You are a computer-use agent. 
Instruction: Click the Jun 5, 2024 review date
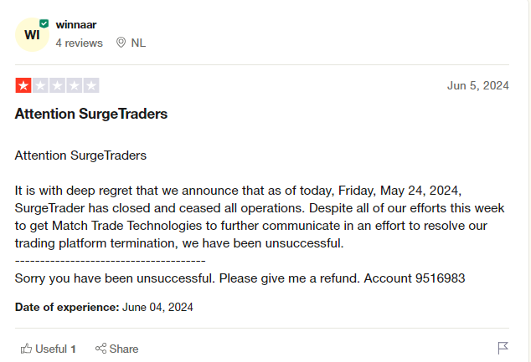click(478, 85)
